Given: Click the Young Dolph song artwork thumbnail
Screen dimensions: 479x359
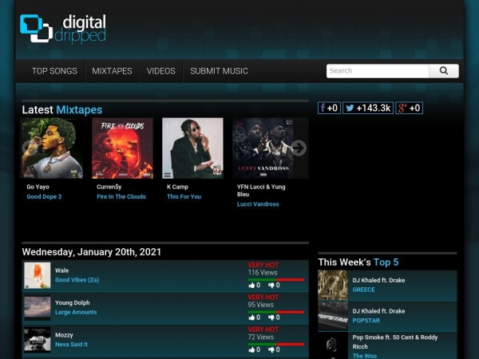Looking at the screenshot, I should [x=38, y=308].
